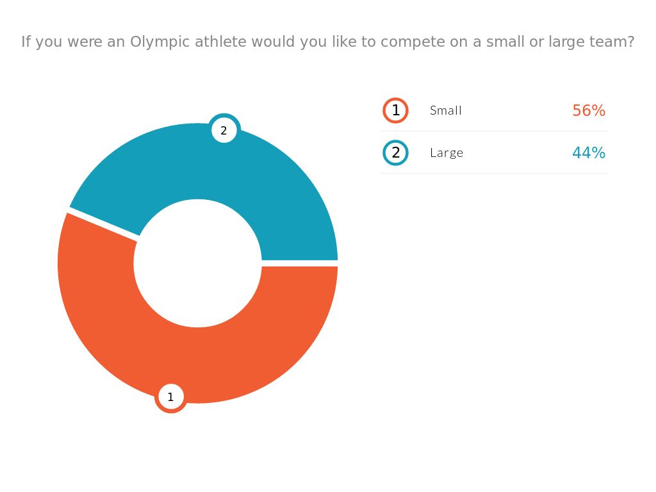
Task: Click the 56% value in the legend
Action: click(x=589, y=110)
